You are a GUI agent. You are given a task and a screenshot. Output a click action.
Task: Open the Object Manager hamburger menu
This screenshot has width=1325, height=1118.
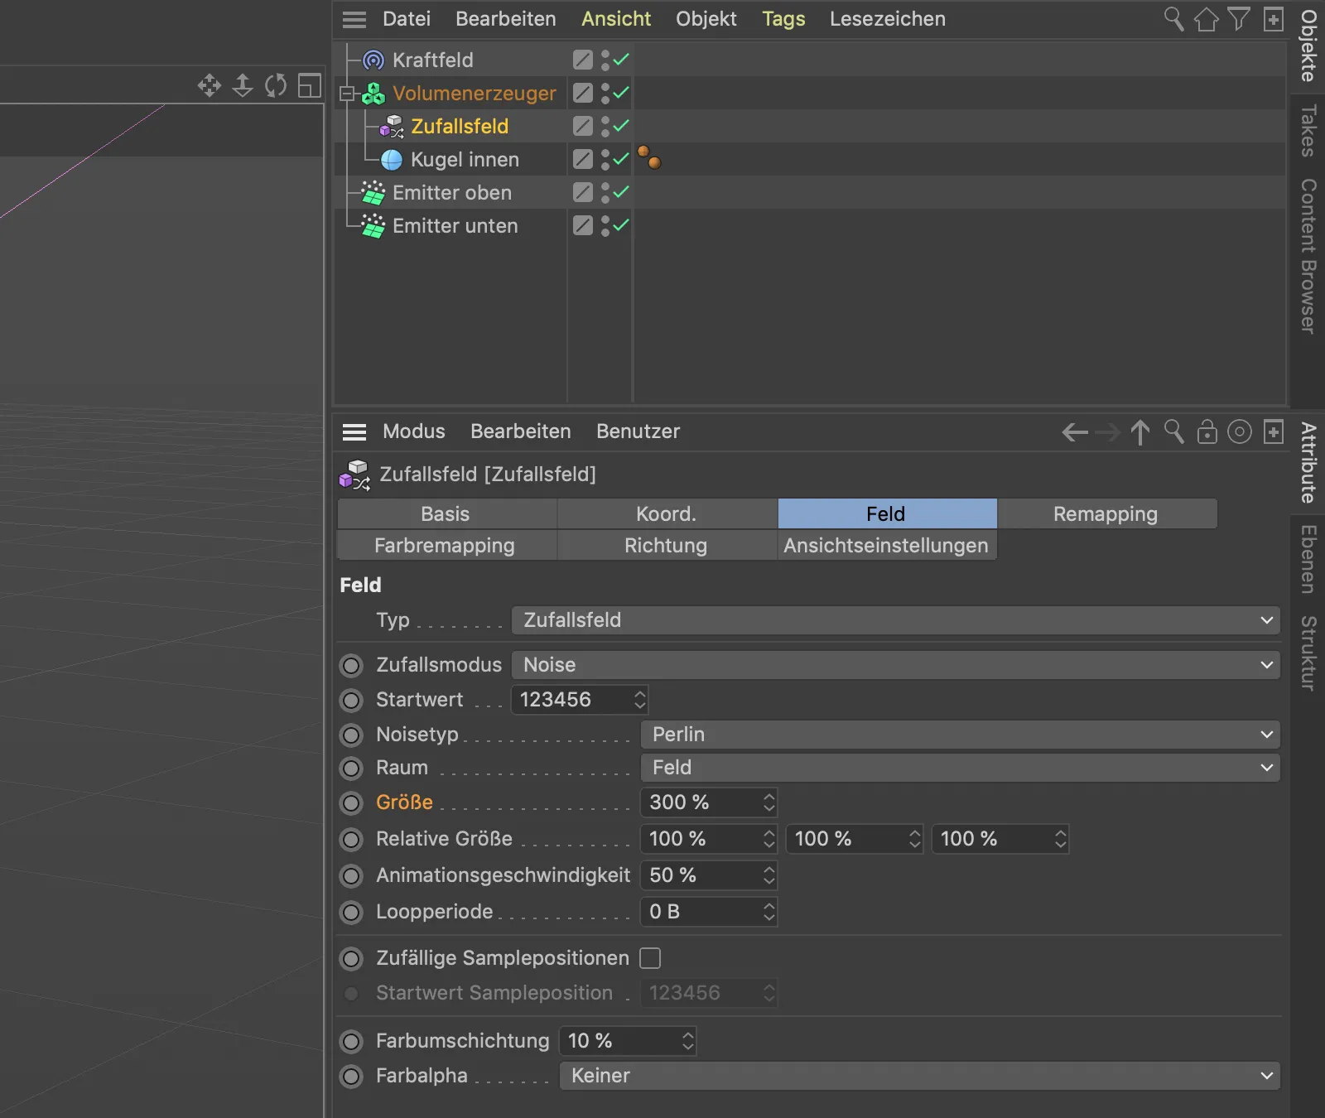[x=354, y=19]
